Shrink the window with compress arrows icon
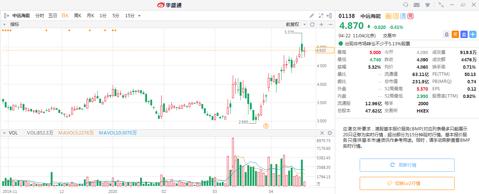This screenshot has height=194, width=479. click(441, 5)
